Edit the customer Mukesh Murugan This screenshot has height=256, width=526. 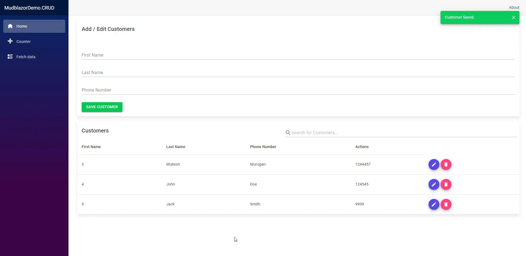click(x=434, y=164)
